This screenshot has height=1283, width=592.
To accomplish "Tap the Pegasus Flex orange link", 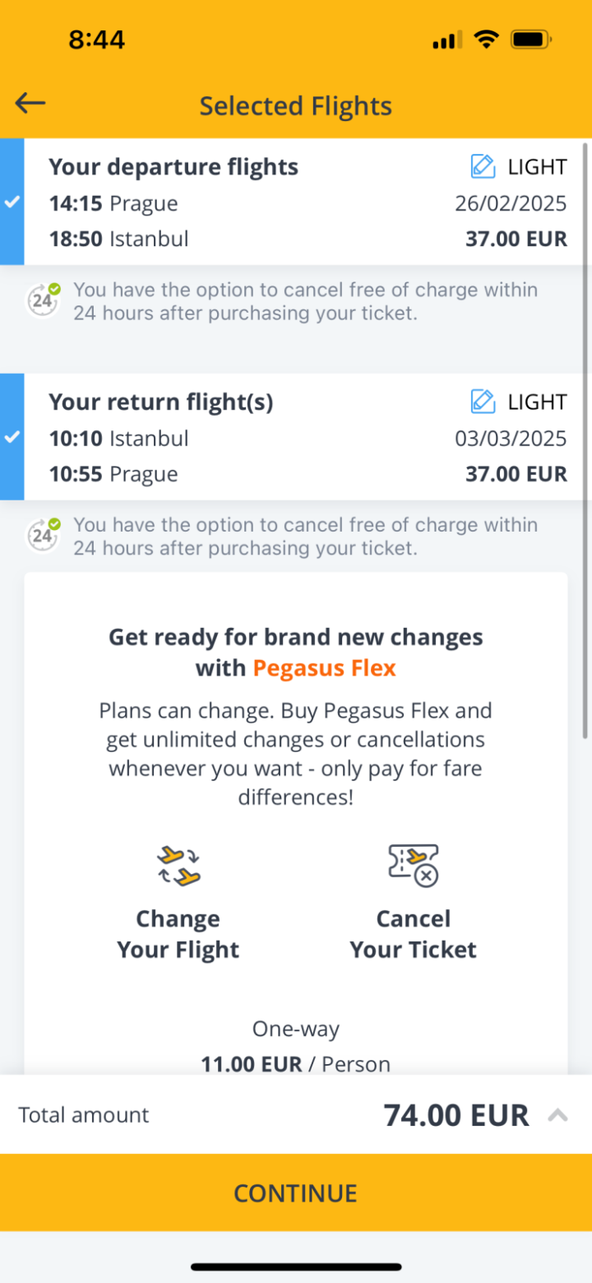I will tap(324, 668).
